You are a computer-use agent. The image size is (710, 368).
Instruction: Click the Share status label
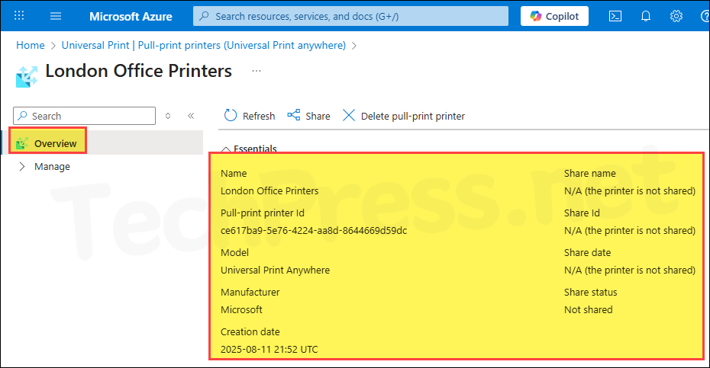point(590,292)
